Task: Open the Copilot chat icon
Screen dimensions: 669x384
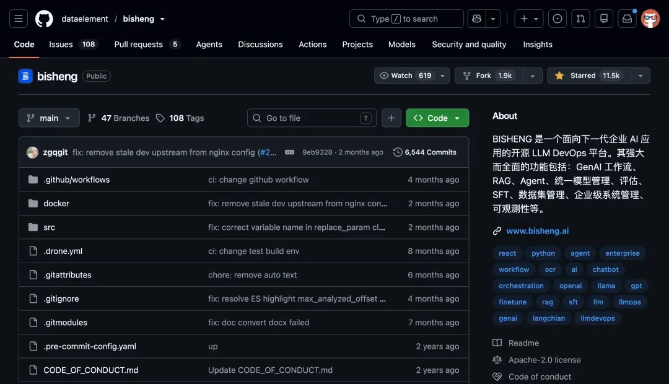Action: coord(476,19)
